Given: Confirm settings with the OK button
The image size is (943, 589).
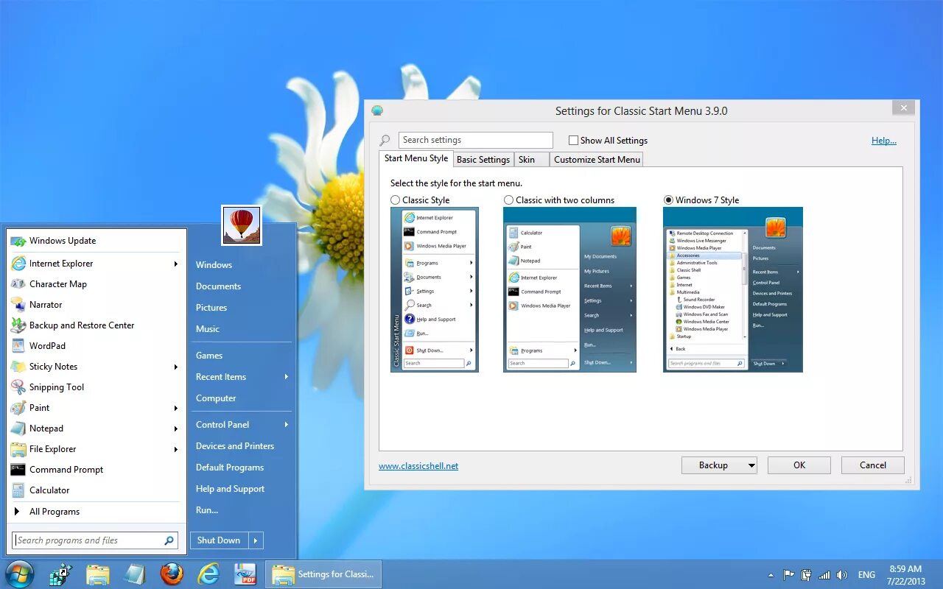Looking at the screenshot, I should 799,465.
